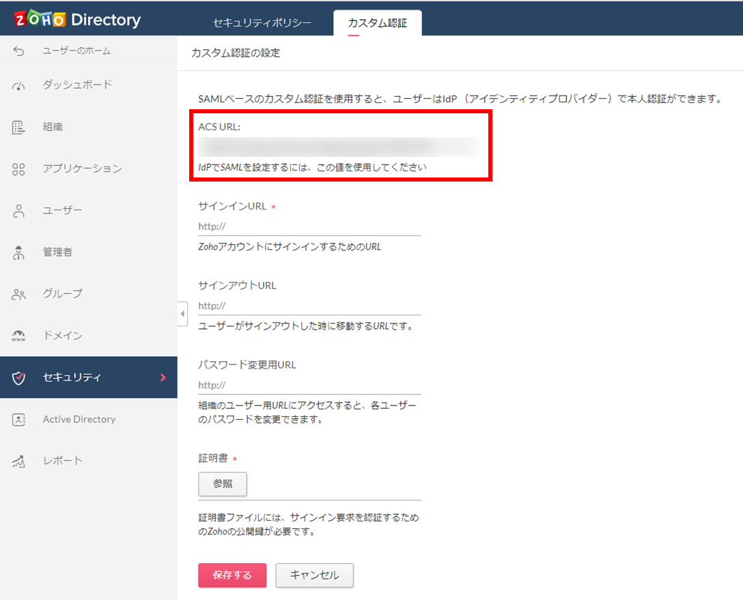Click the 参照 certificate browse button
Viewport: 743px width, 600px height.
[223, 484]
